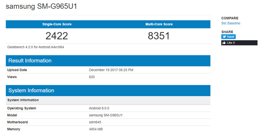Click the Model label
The image size is (269, 134).
12,115
